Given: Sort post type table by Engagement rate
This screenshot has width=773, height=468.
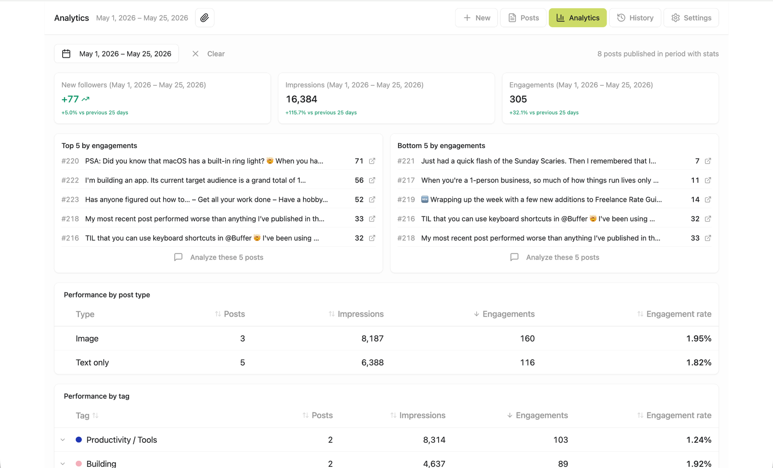Looking at the screenshot, I should tap(674, 314).
